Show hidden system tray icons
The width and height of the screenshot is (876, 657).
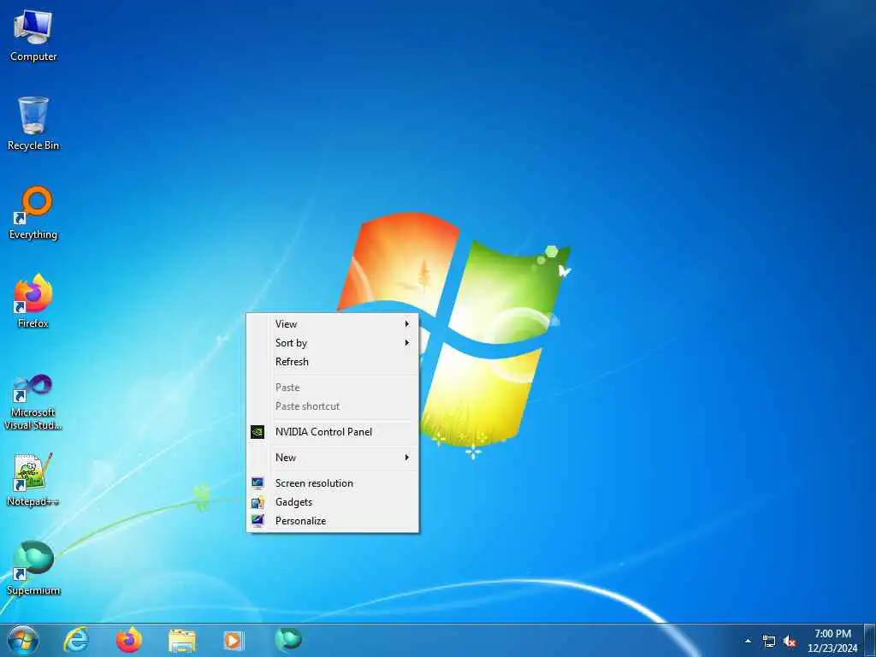(x=748, y=641)
